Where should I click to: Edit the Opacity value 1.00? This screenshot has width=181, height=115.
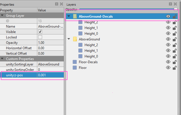pos(51,43)
